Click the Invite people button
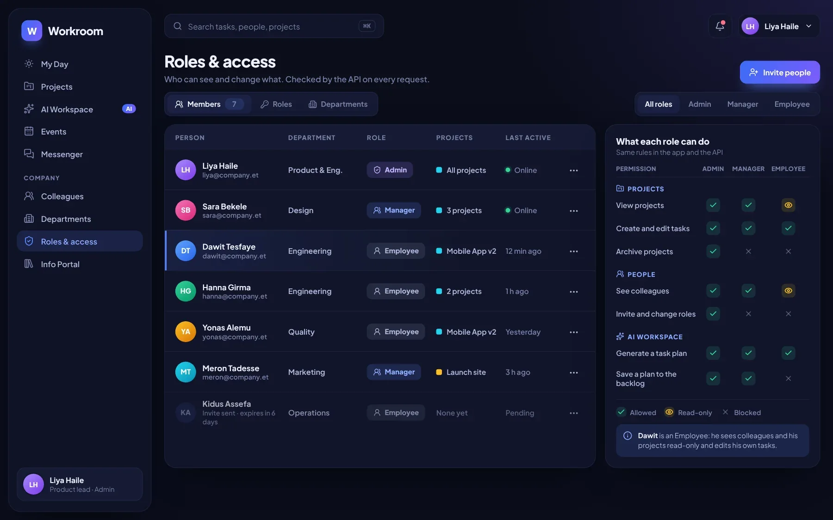 (x=780, y=73)
